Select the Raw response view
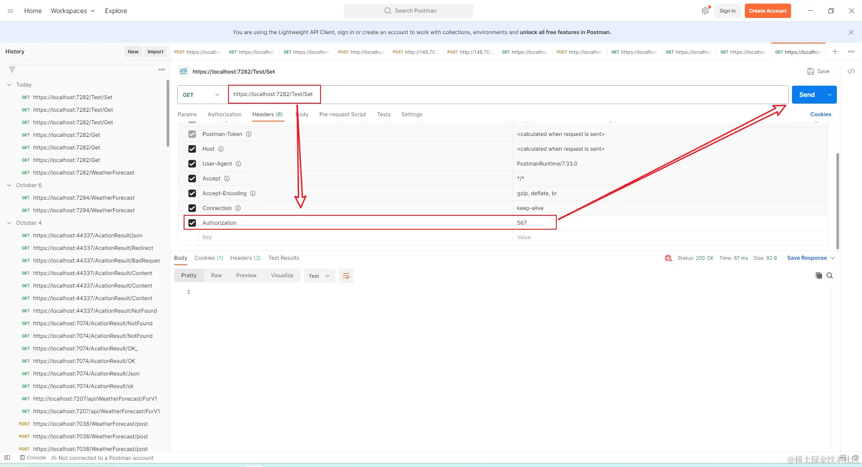 [216, 275]
